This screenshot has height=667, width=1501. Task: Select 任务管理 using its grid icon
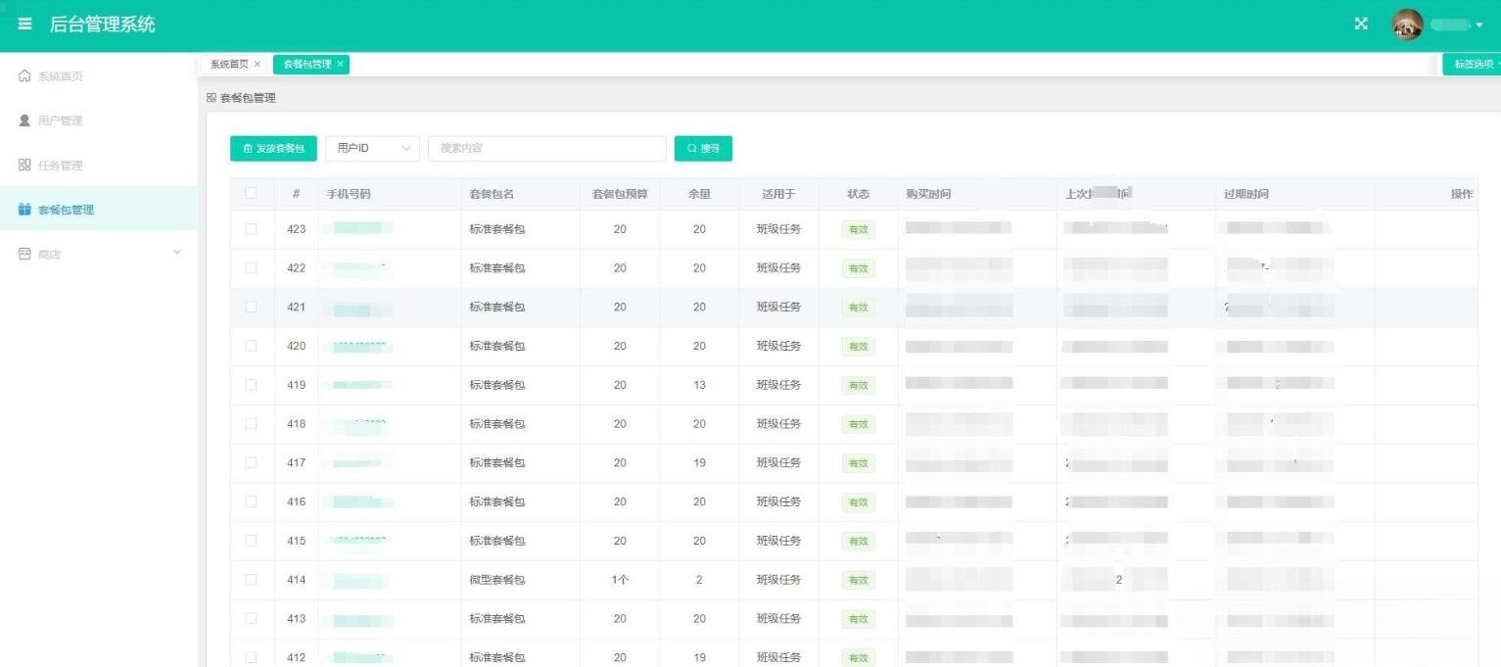coord(23,165)
